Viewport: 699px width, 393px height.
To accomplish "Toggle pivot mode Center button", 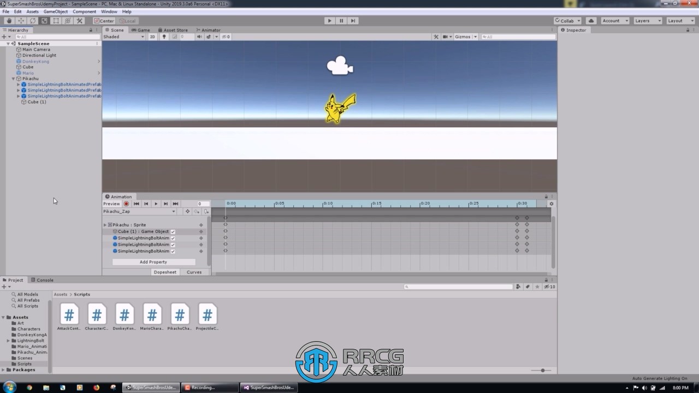I will (104, 21).
